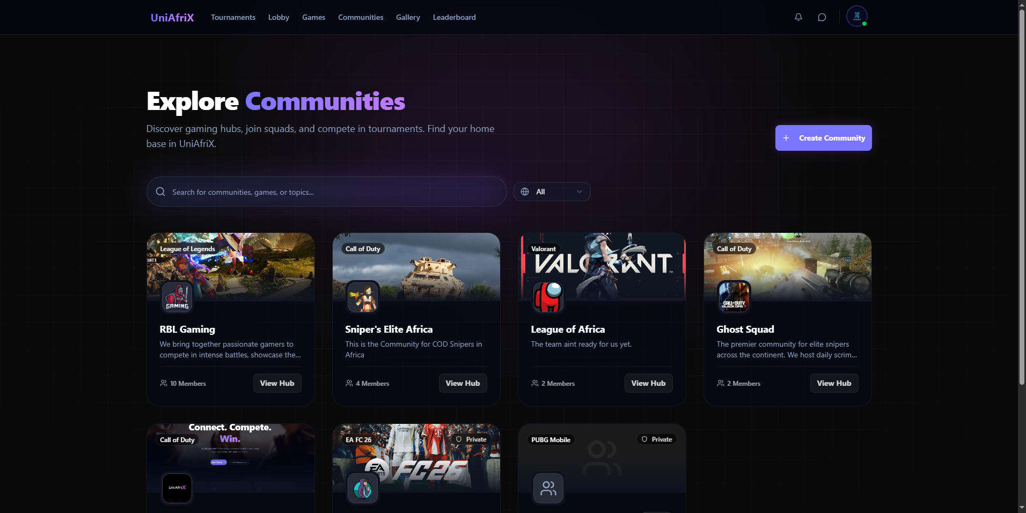The height and width of the screenshot is (513, 1026).
Task: Click the shield icon on PUBG Mobile card
Action: tap(644, 439)
